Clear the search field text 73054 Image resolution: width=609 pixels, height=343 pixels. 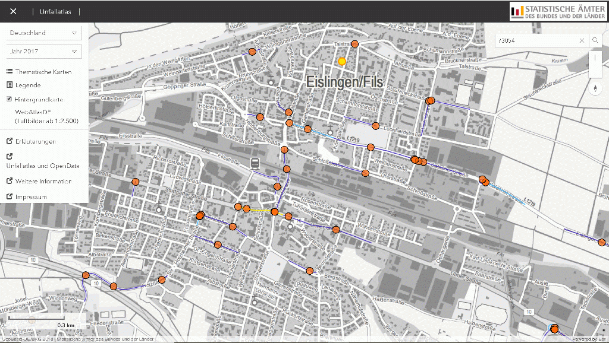point(582,40)
